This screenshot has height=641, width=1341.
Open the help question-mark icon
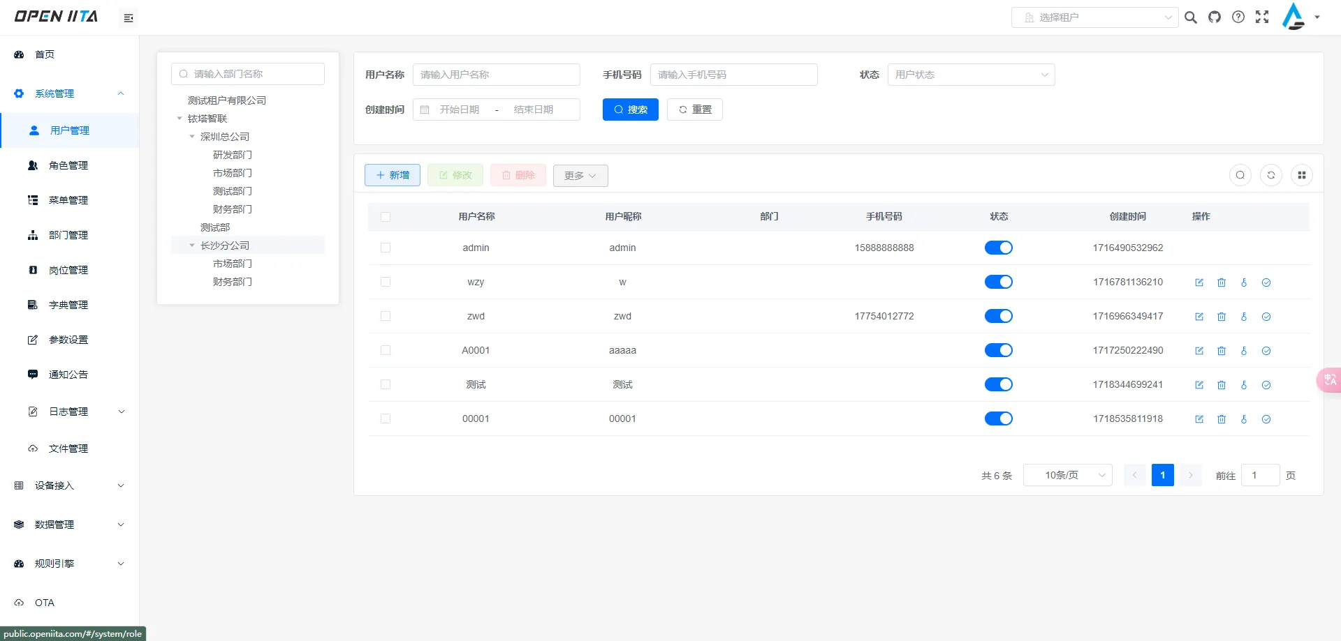click(x=1238, y=17)
